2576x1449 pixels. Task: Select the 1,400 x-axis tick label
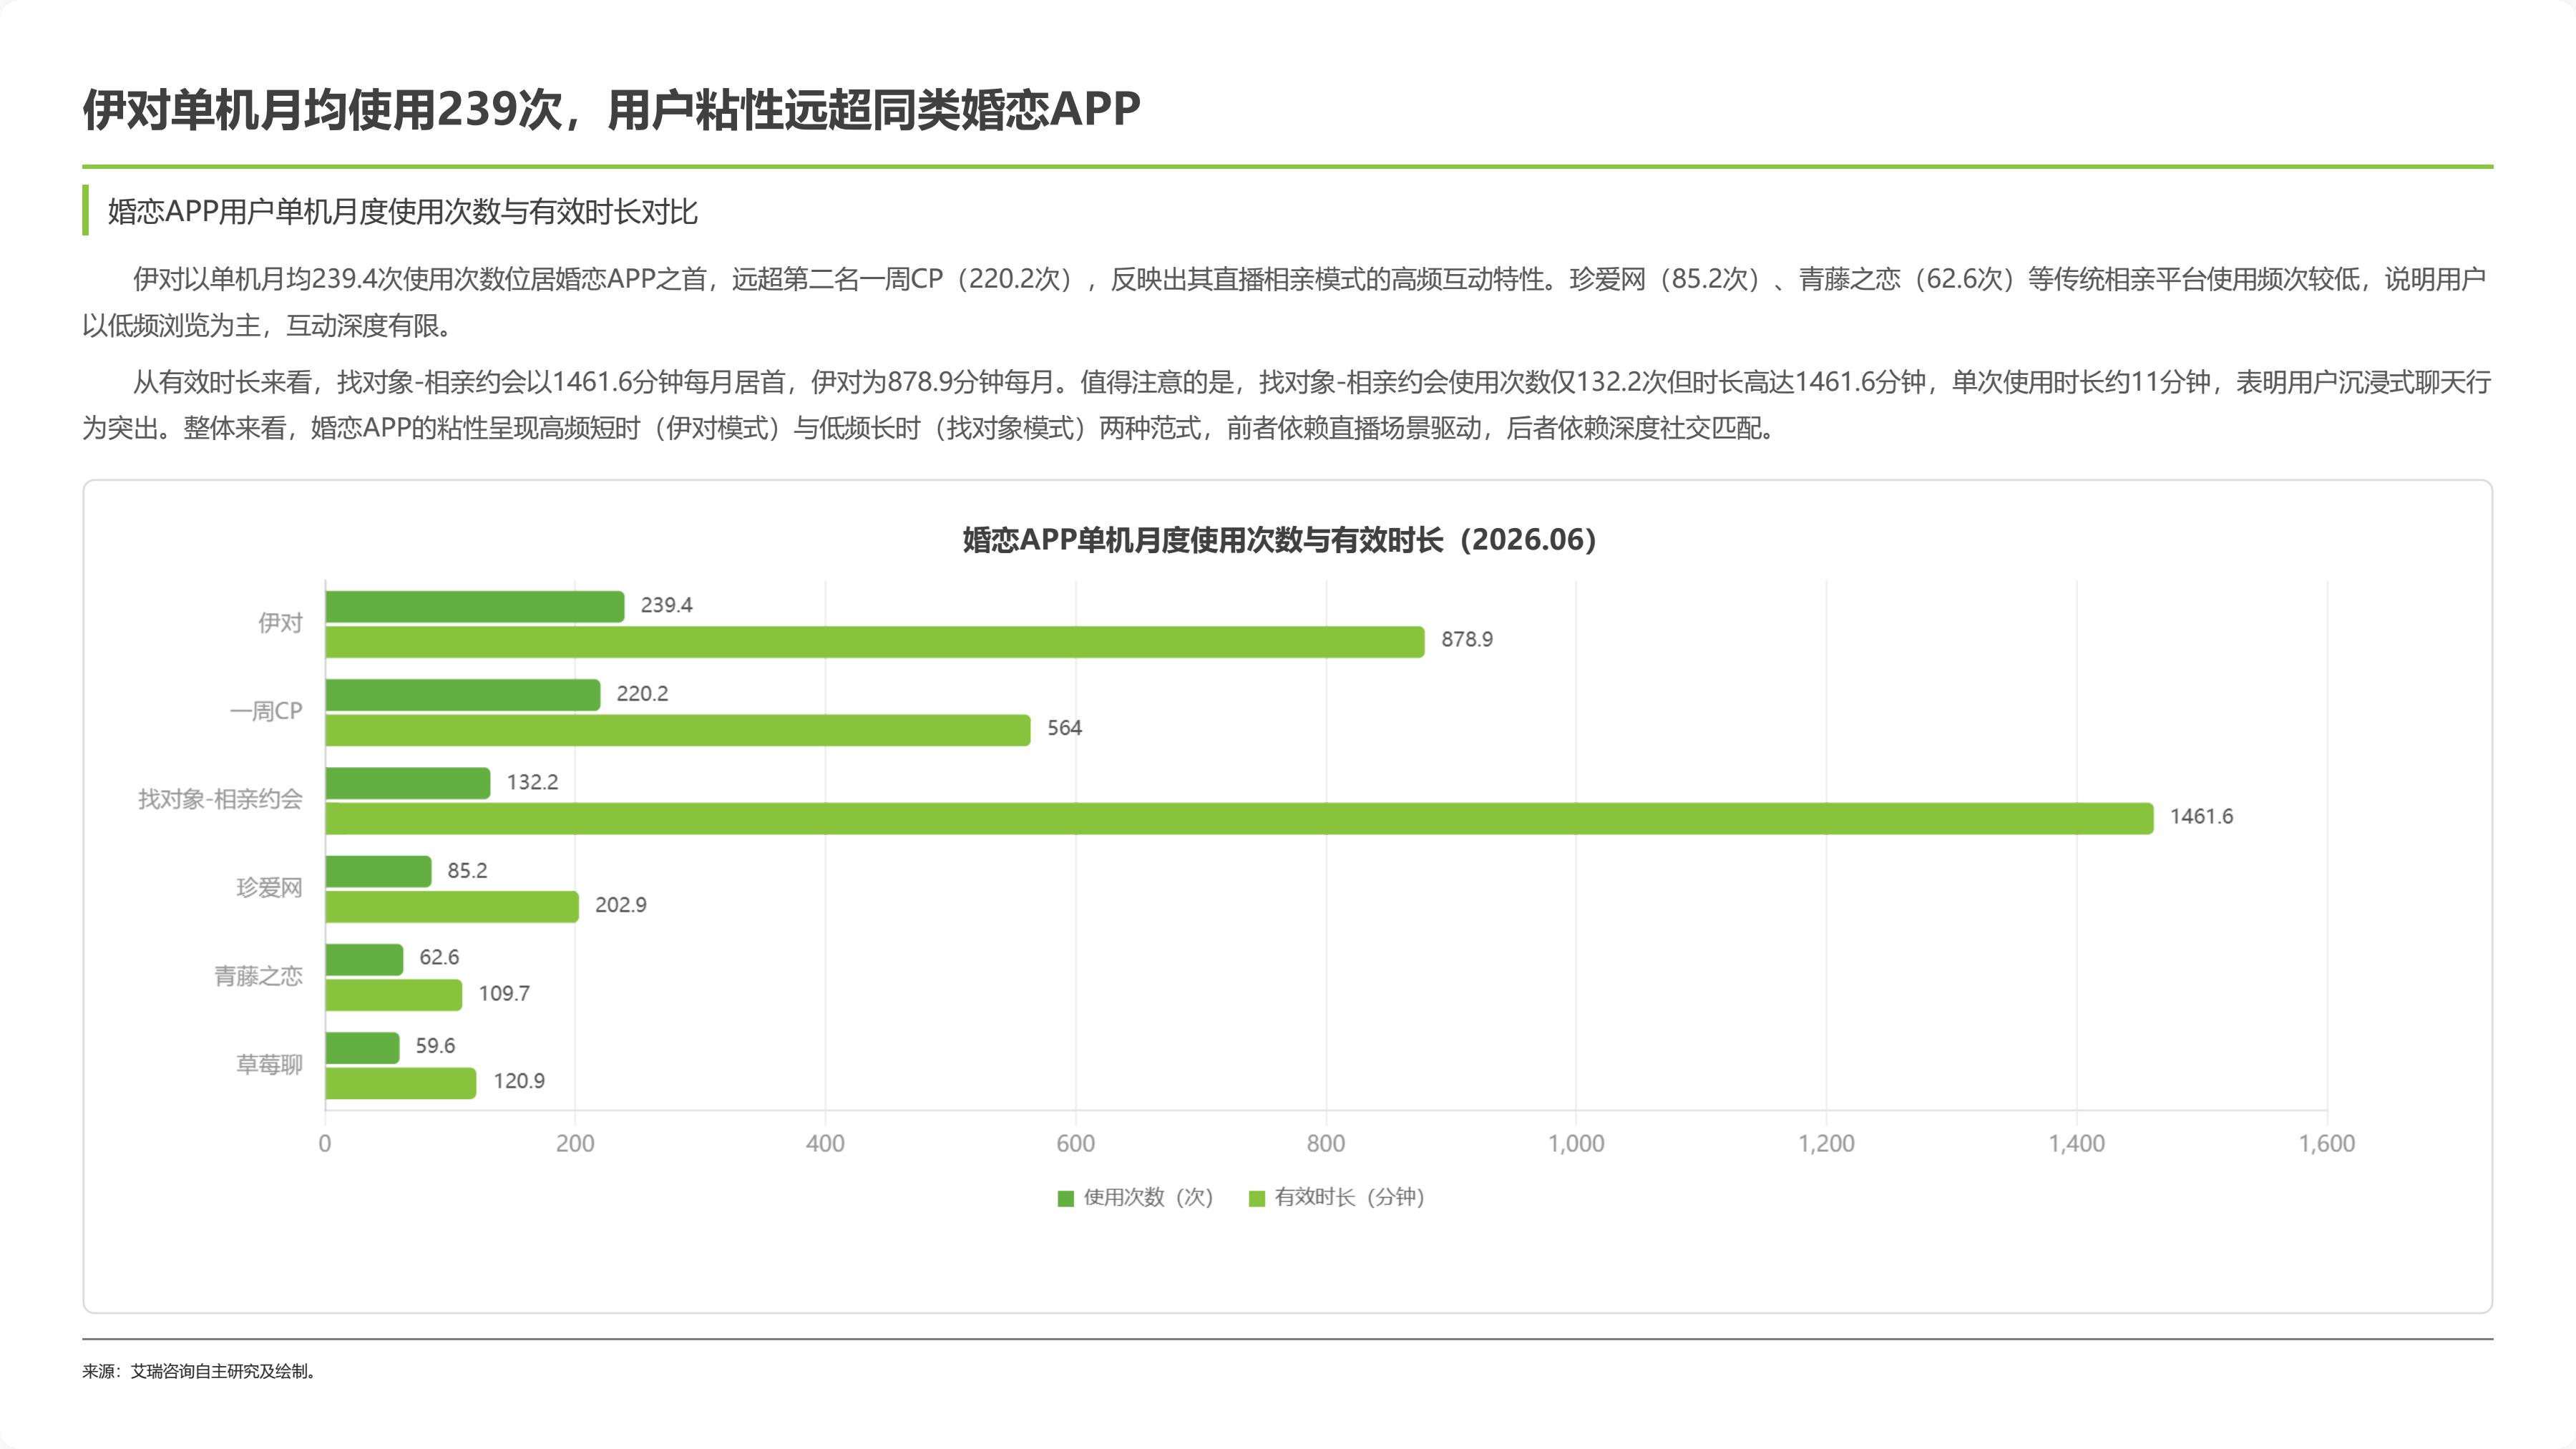coord(2077,1144)
